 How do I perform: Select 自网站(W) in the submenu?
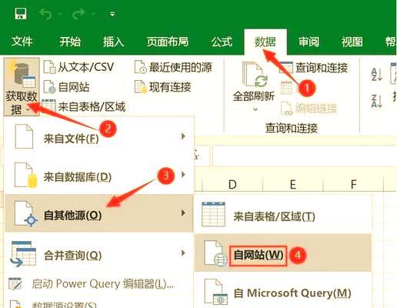coord(283,253)
